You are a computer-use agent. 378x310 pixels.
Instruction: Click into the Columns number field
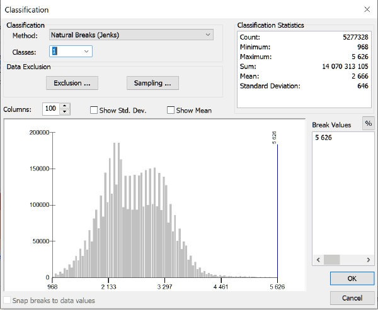click(51, 109)
